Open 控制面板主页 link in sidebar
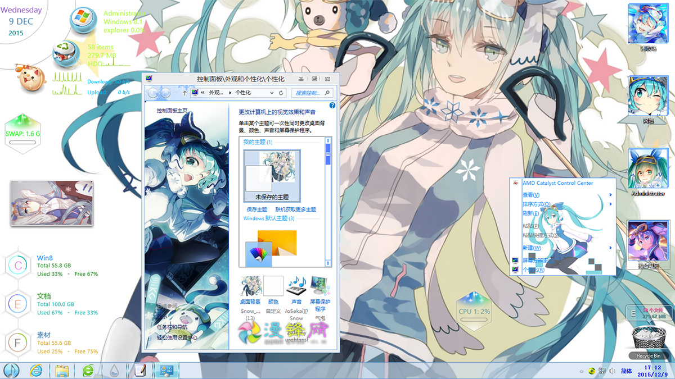The width and height of the screenshot is (675, 379). (172, 111)
